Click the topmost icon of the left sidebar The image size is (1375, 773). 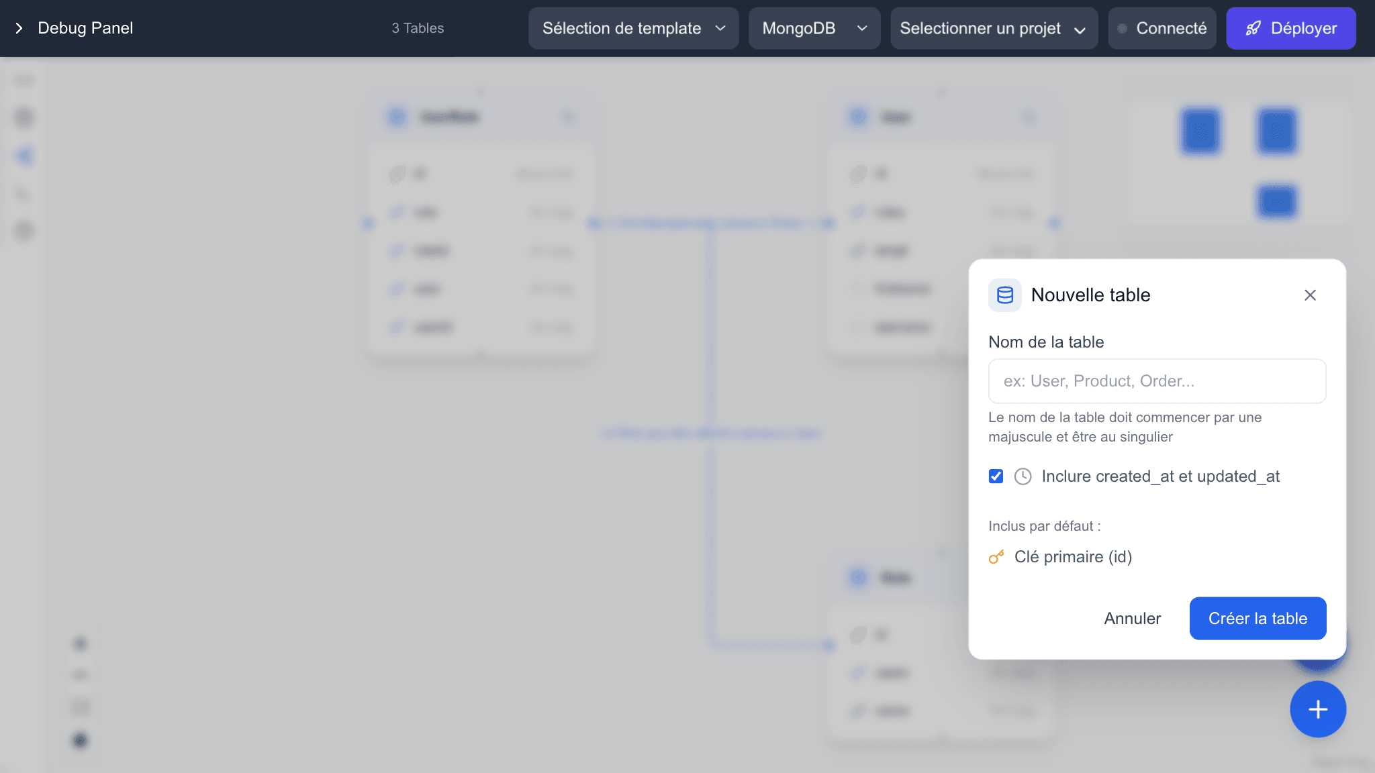coord(24,79)
